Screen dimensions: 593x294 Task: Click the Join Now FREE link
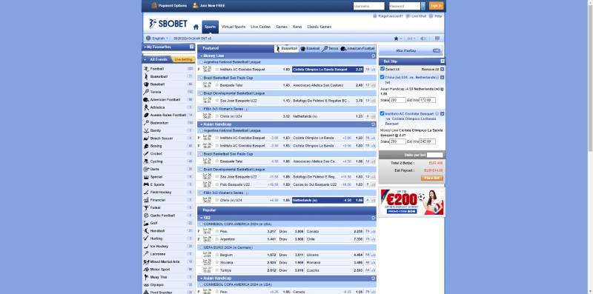[208, 6]
